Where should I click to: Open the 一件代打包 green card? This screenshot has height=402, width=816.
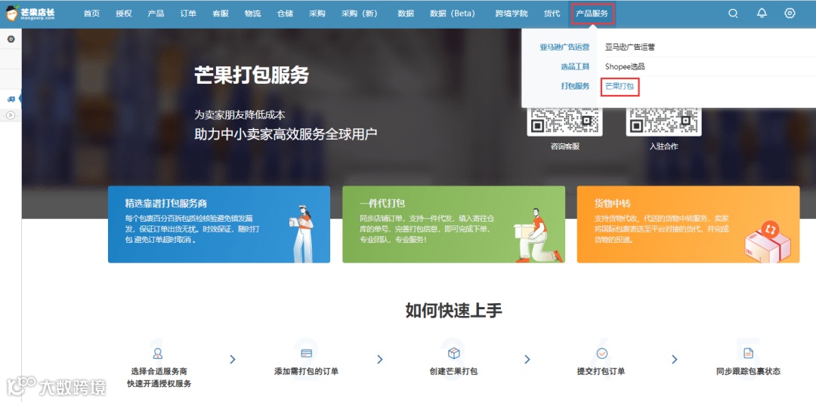click(454, 224)
